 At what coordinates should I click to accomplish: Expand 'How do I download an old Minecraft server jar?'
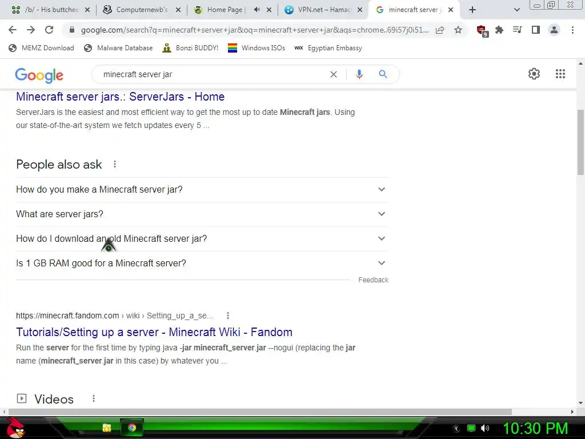point(202,239)
